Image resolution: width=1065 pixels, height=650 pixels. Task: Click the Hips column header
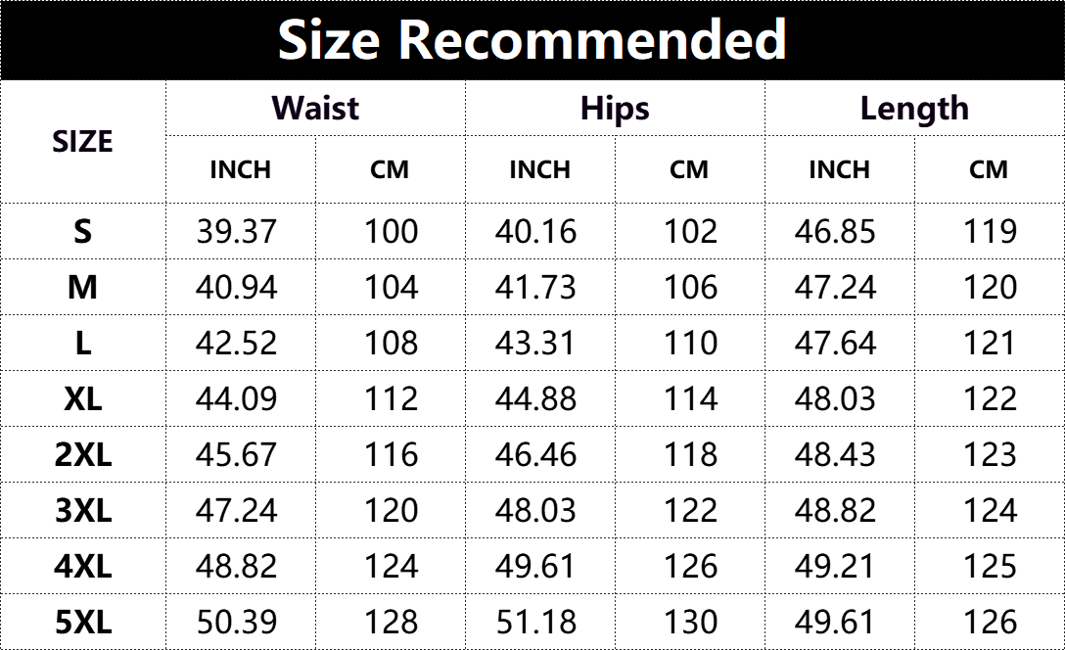click(615, 109)
